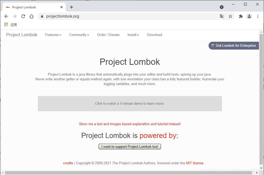Minimize the browser window
Viewport: 264px width, 175px height.
coord(233,4)
